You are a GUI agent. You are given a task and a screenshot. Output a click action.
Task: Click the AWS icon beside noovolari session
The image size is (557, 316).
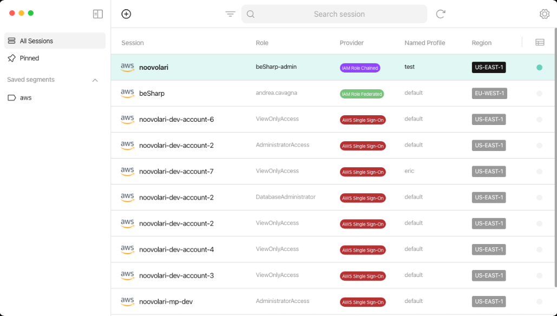[x=127, y=67]
